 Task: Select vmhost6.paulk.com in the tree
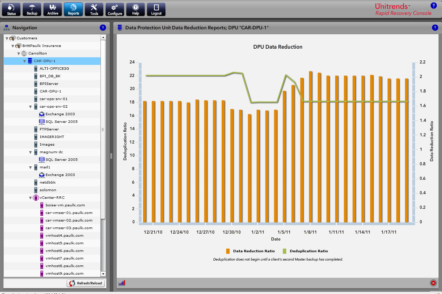tap(65, 251)
